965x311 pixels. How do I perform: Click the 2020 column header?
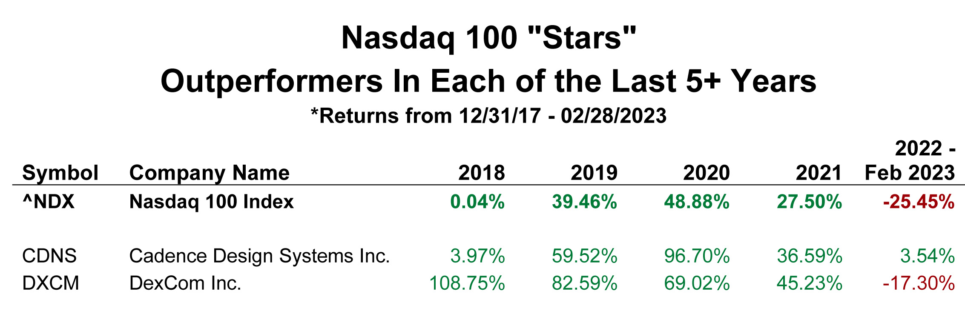click(706, 173)
